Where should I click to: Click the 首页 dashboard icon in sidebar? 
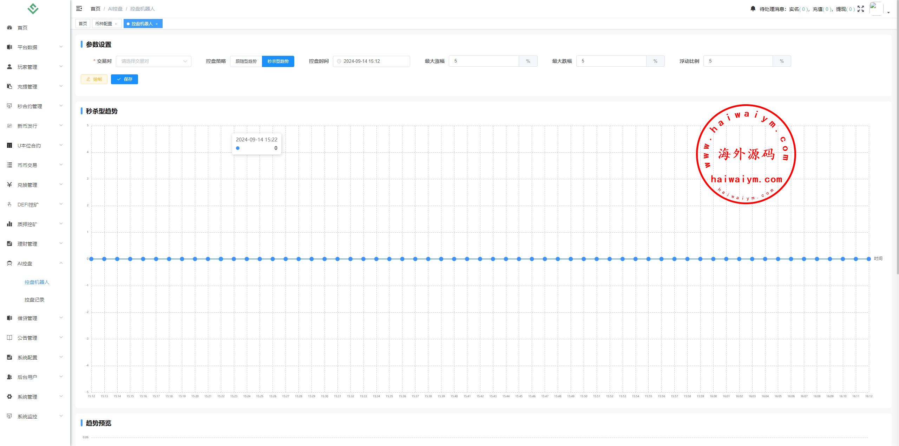pos(9,27)
